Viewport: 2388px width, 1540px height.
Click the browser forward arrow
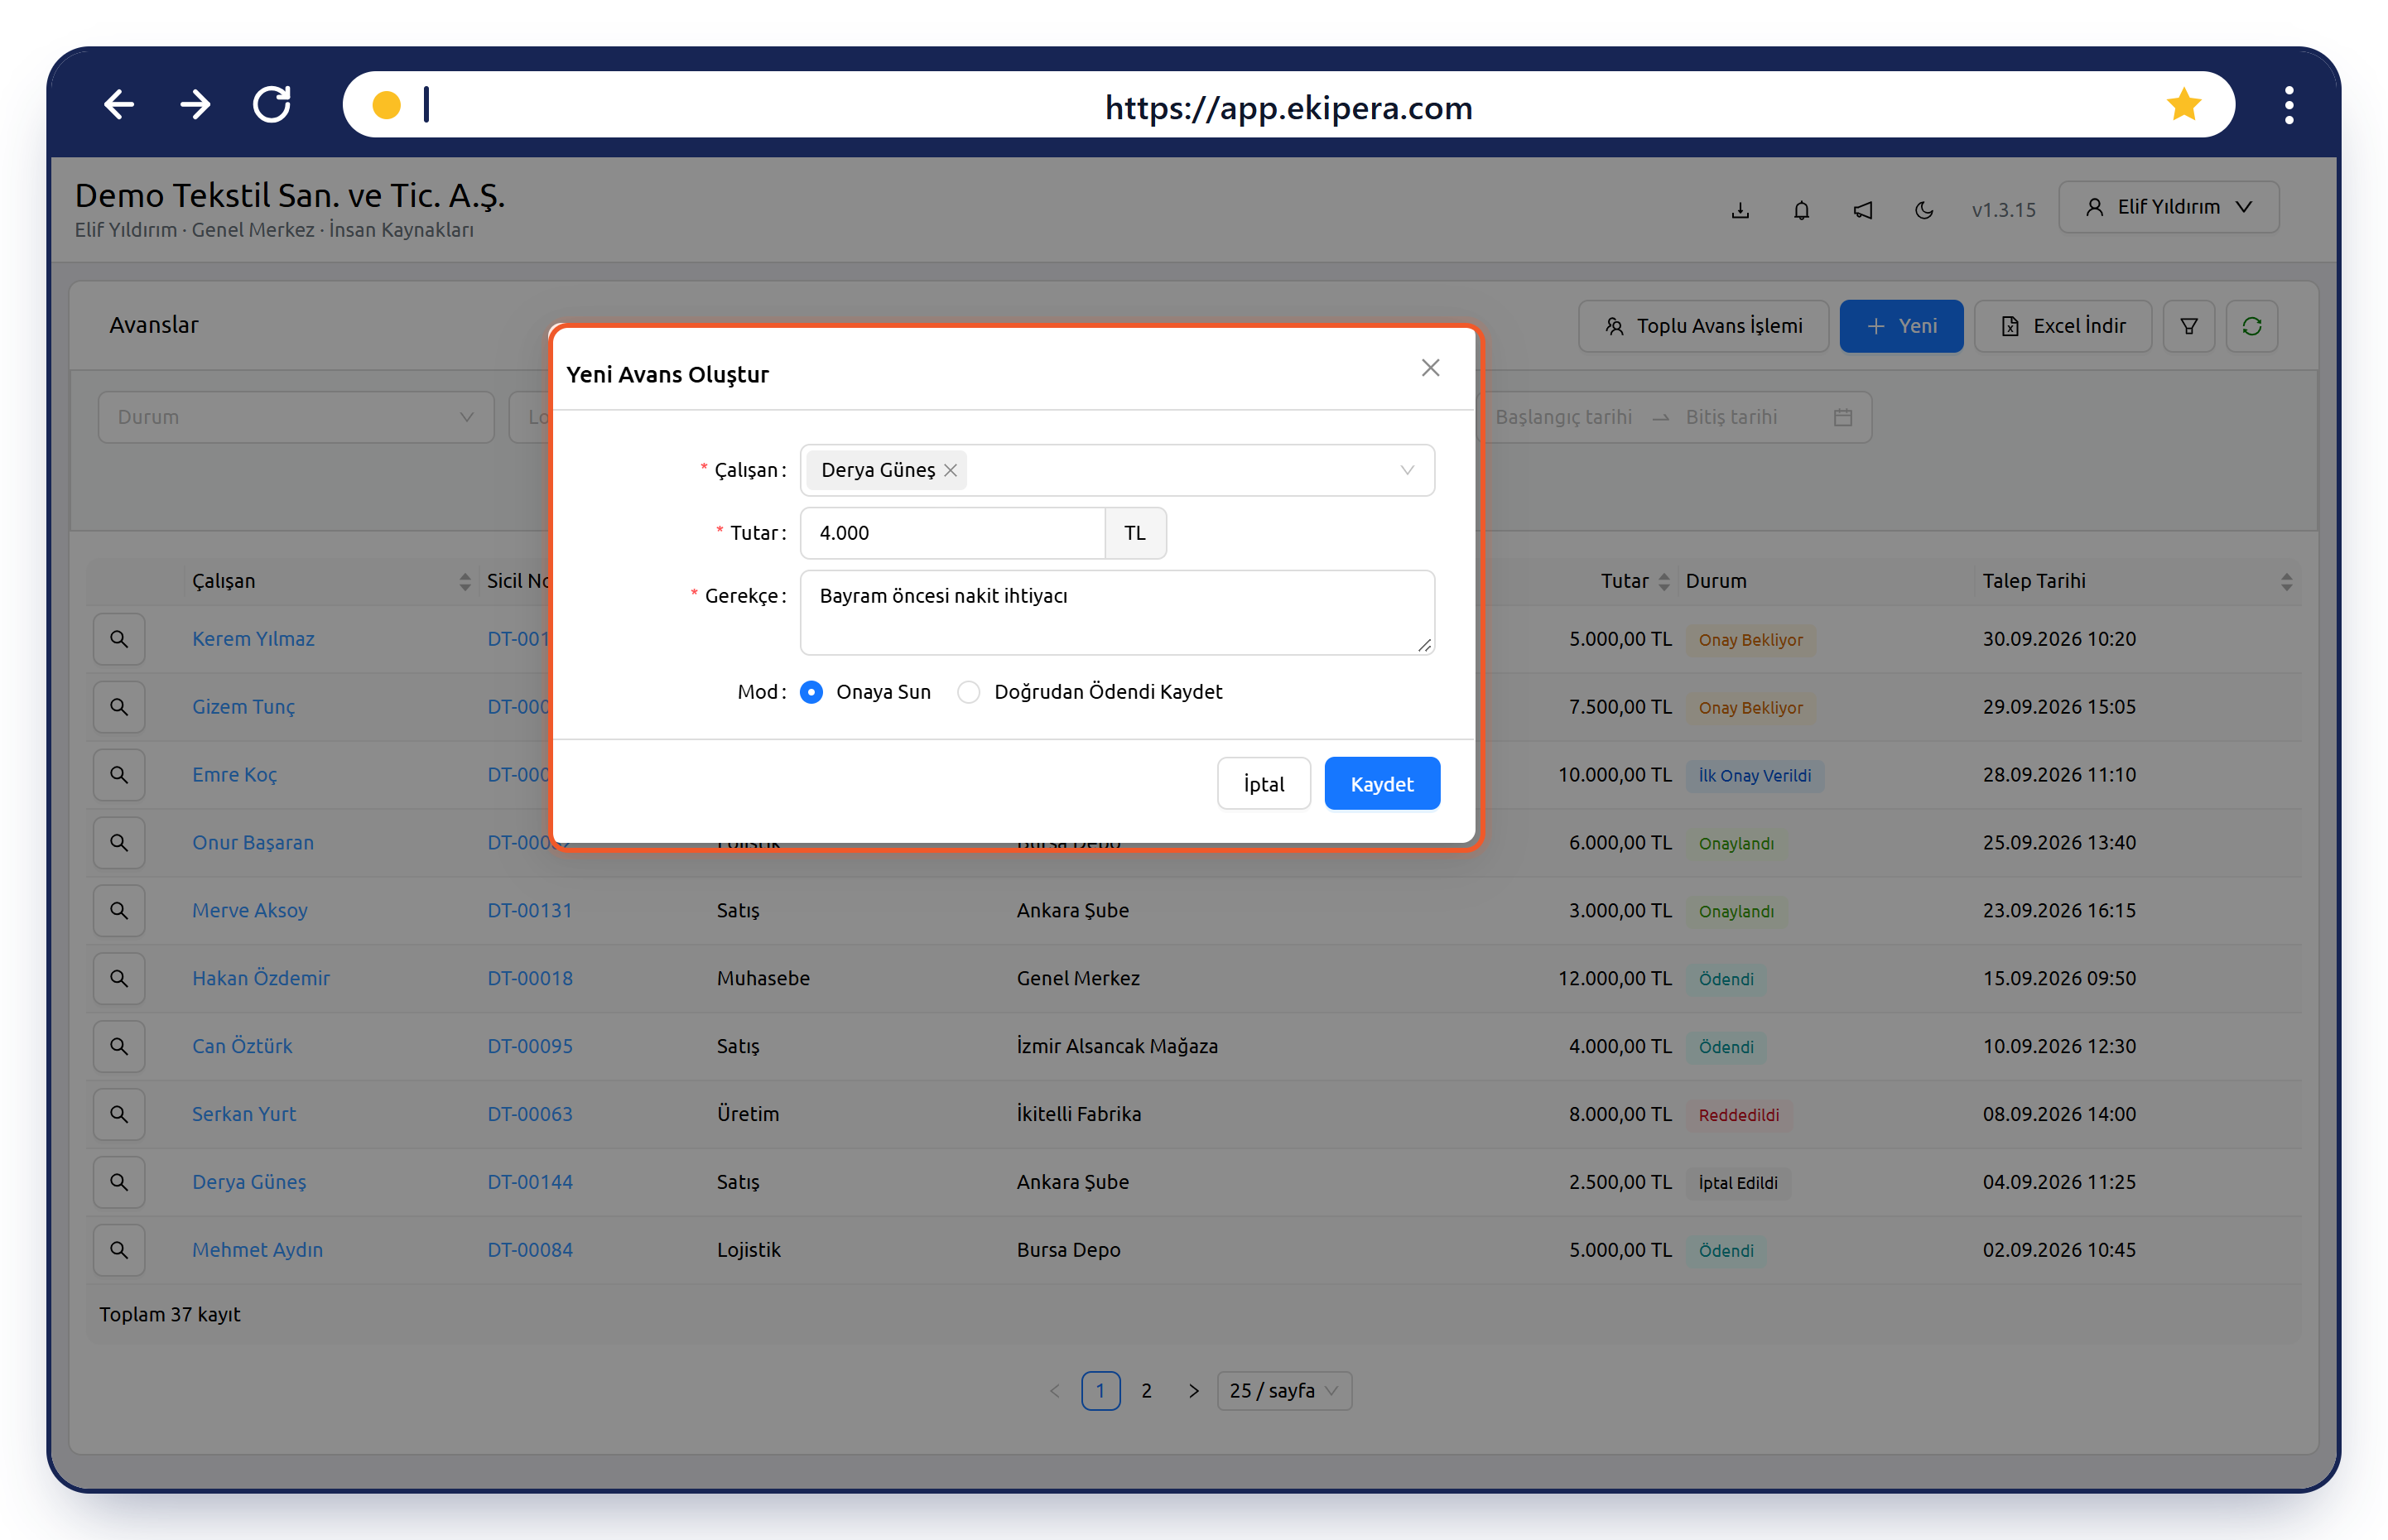(x=195, y=105)
